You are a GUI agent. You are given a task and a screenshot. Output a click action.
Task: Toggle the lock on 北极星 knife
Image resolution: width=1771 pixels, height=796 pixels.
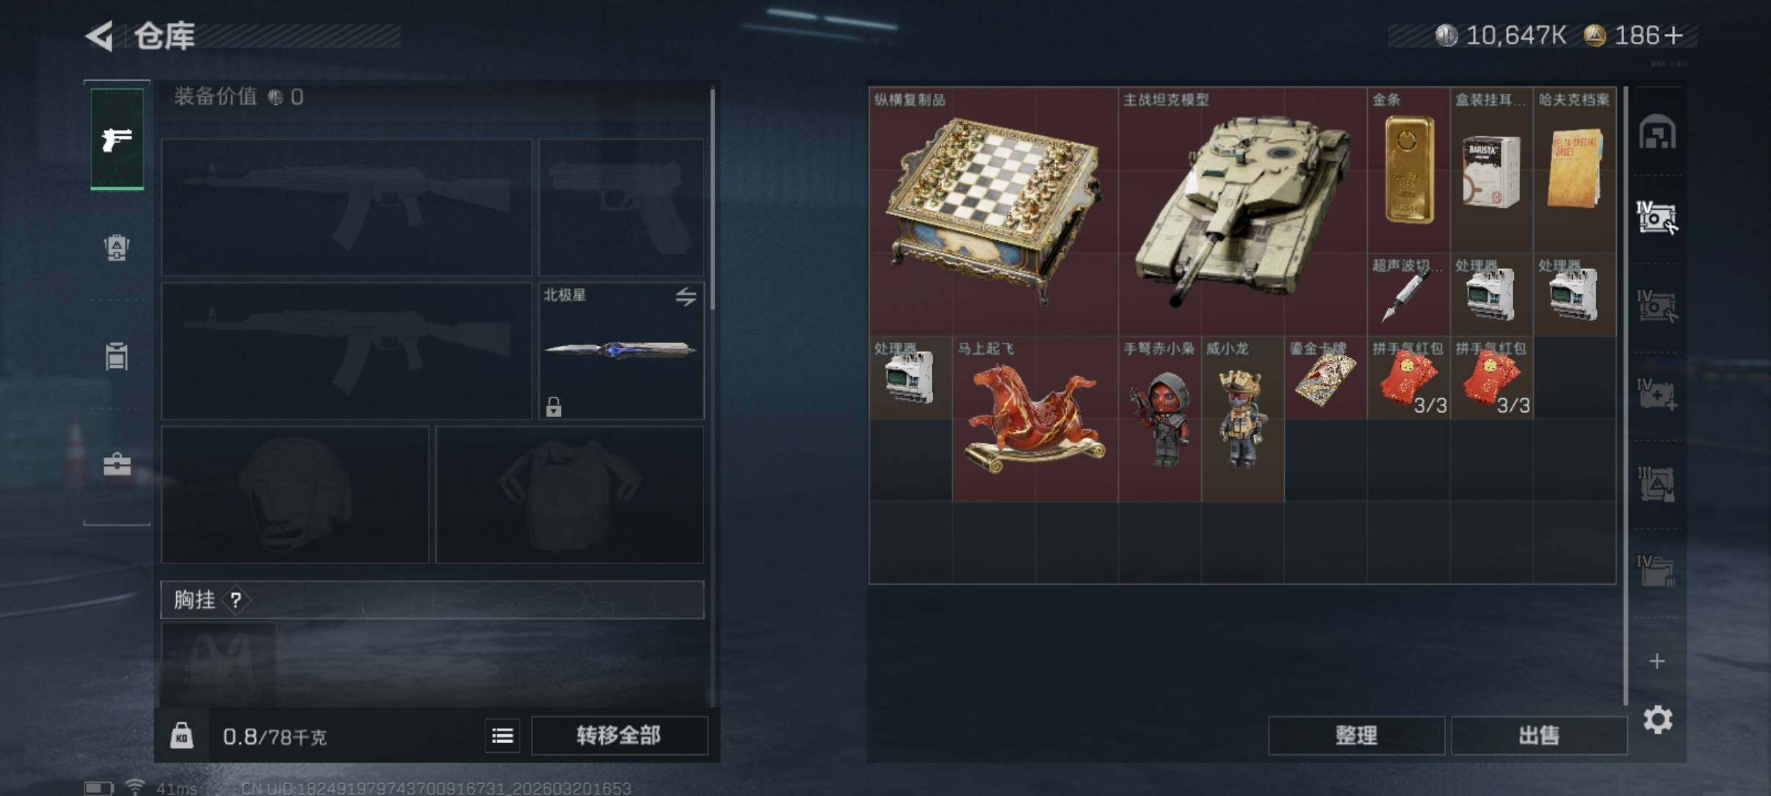click(x=554, y=406)
